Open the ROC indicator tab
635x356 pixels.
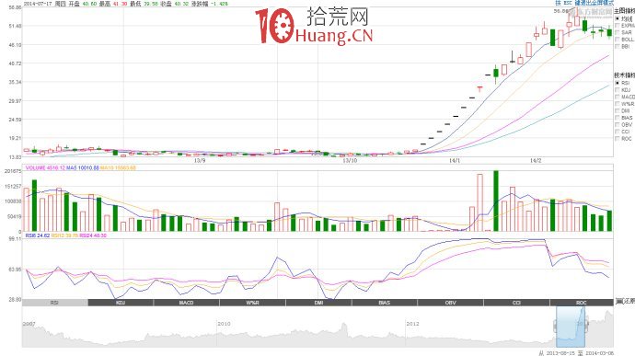click(582, 303)
